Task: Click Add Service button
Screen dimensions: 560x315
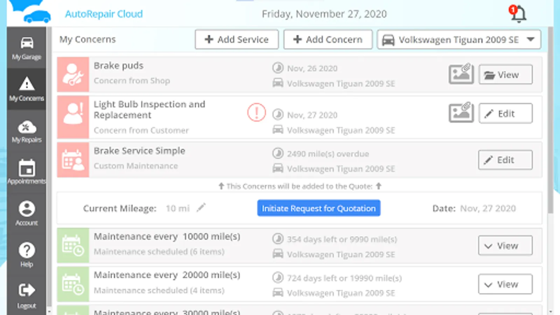Action: (237, 40)
